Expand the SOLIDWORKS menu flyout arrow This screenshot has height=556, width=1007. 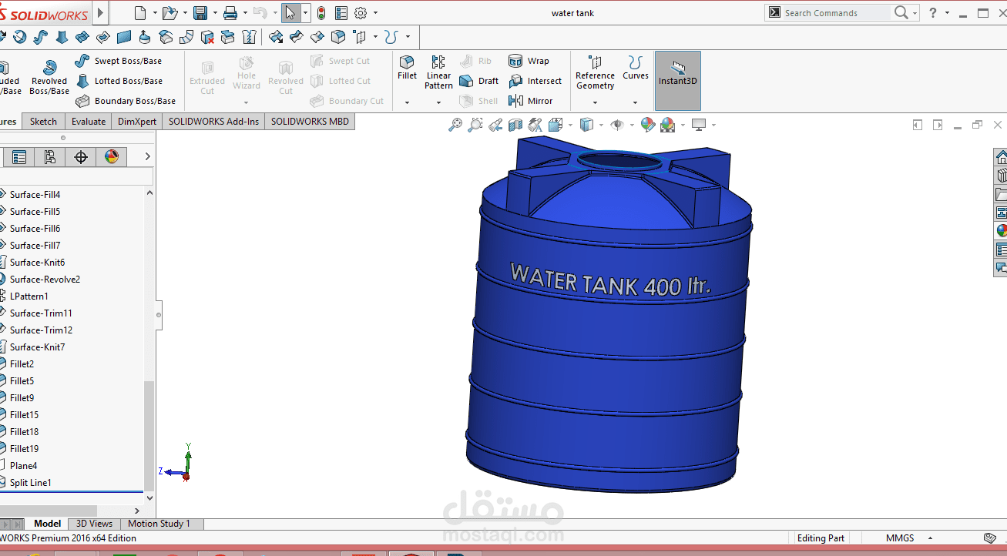click(x=101, y=13)
